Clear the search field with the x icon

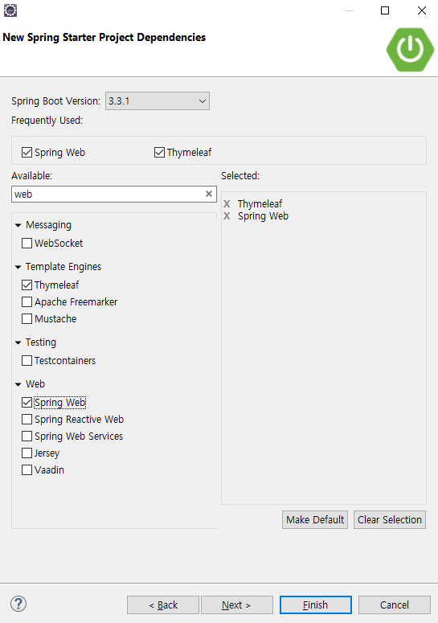(208, 194)
